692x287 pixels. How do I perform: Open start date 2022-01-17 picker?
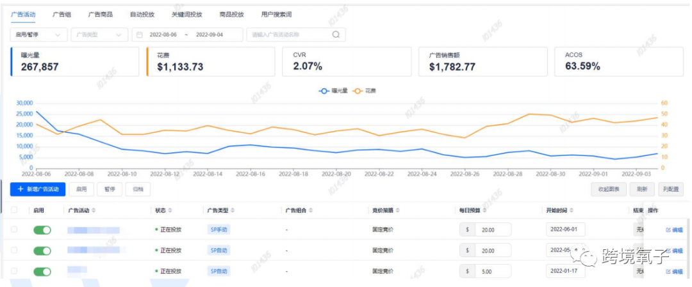point(566,272)
